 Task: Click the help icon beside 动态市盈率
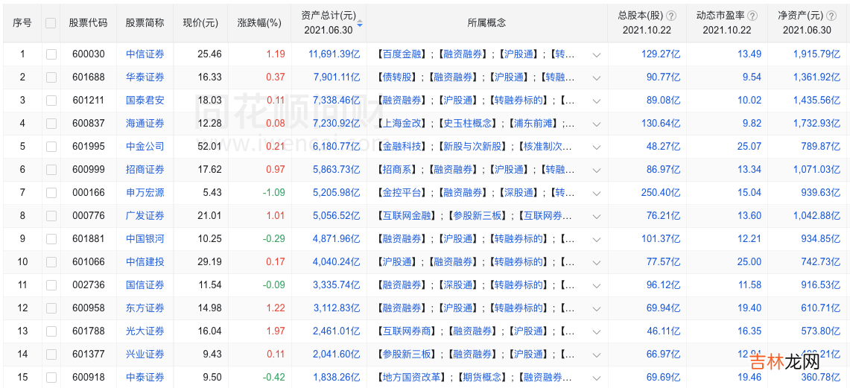(x=752, y=16)
